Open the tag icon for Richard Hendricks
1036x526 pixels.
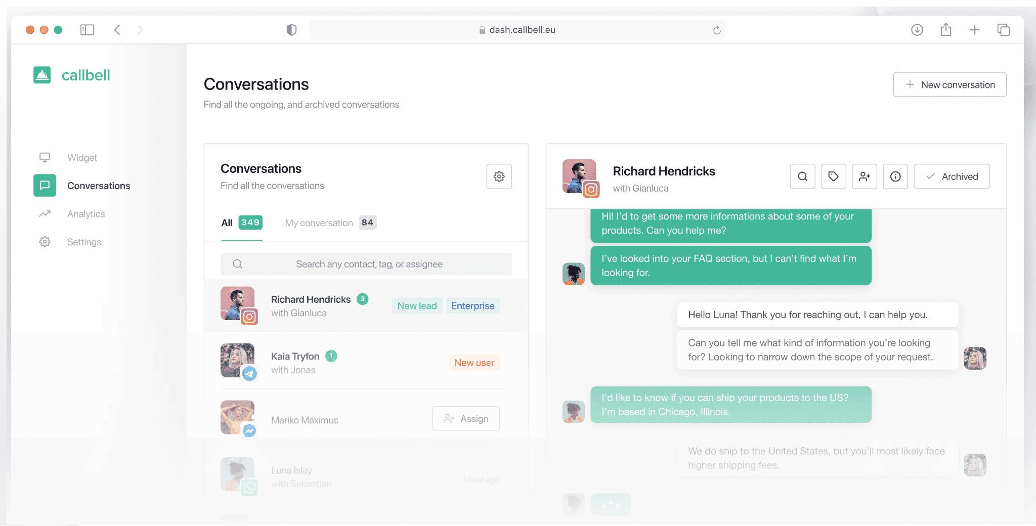(833, 177)
